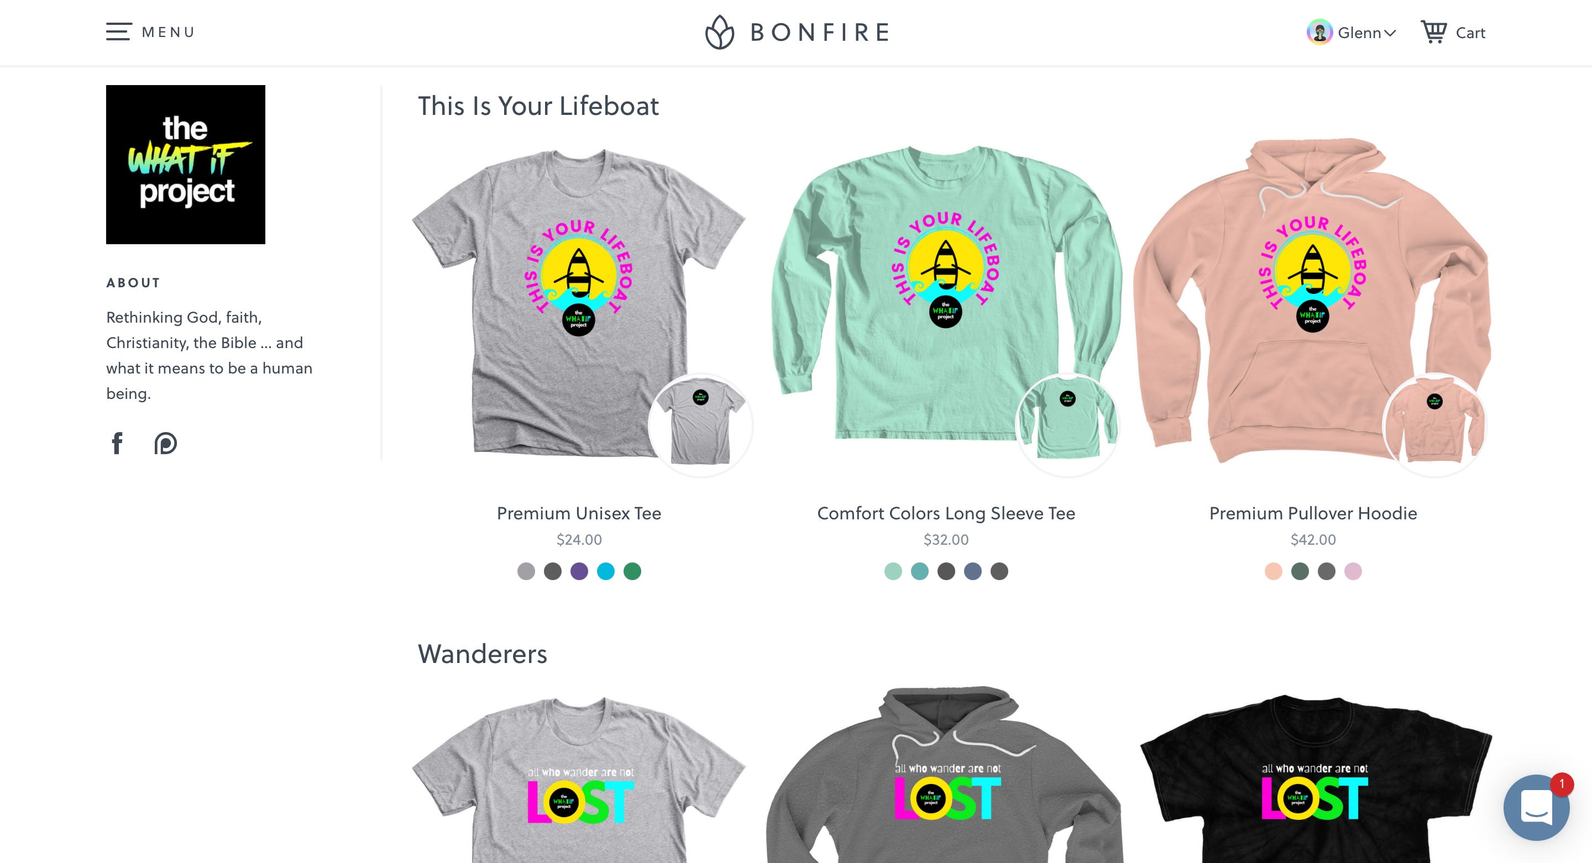Choose cyan blue swatch for Unisex Tee
The width and height of the screenshot is (1592, 863).
pyautogui.click(x=606, y=571)
